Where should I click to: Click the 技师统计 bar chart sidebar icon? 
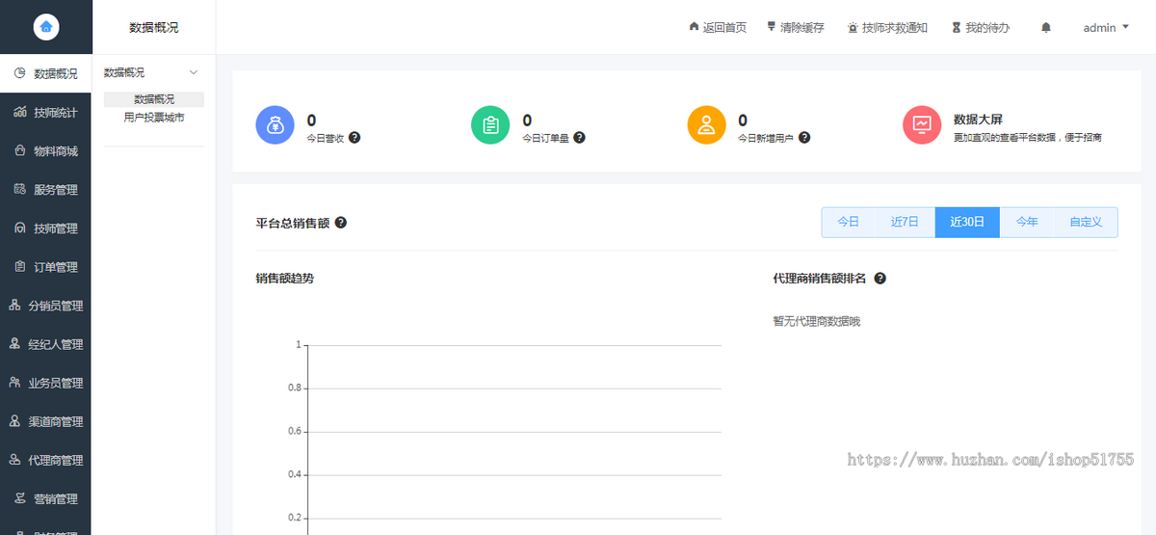19,112
